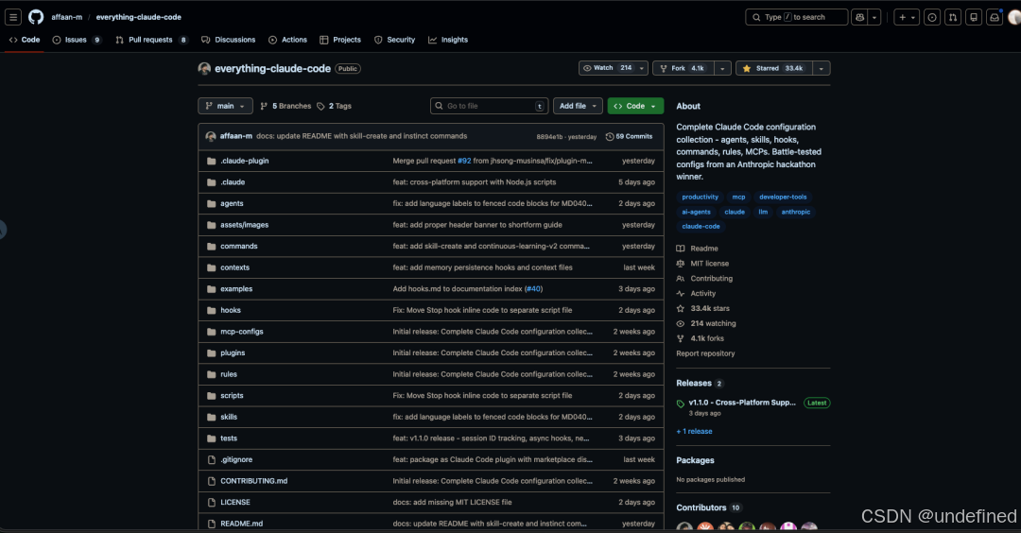Screen dimensions: 1021x533
Task: Open the 4.1k forks link
Action: (x=700, y=338)
